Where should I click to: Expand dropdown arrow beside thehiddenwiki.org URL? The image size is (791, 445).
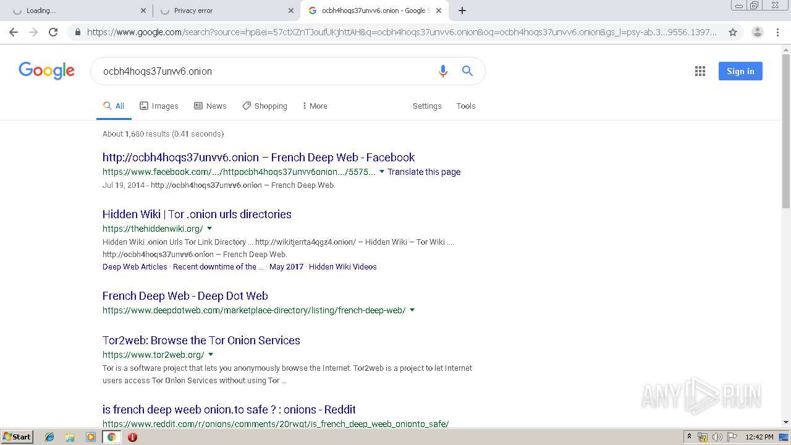[x=209, y=229]
